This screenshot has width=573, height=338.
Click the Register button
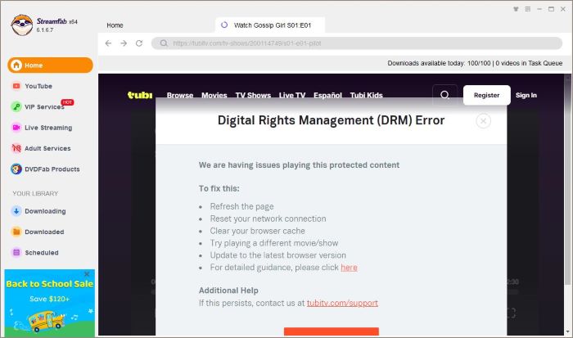[487, 95]
